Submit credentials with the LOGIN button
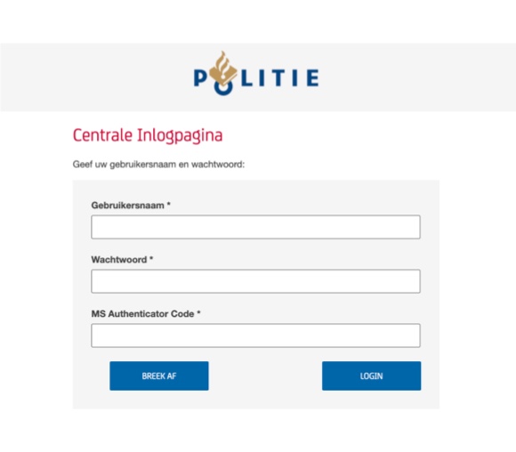 [372, 376]
